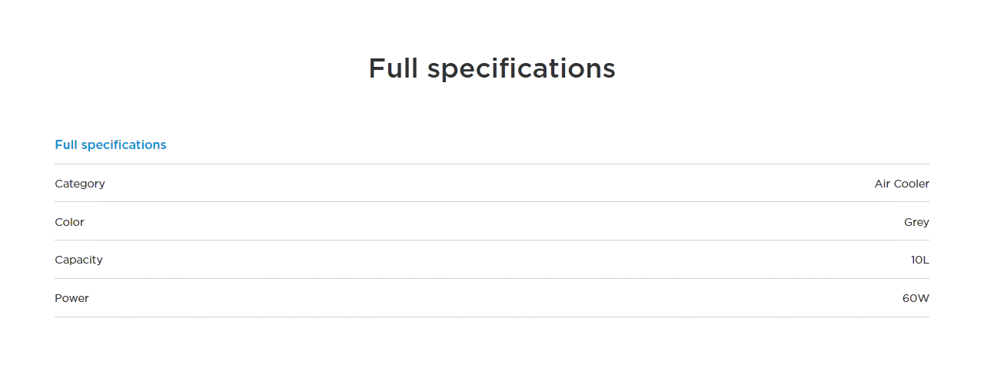Viewport: 984px width, 375px height.
Task: Click the word Full in large heading
Action: click(x=394, y=68)
